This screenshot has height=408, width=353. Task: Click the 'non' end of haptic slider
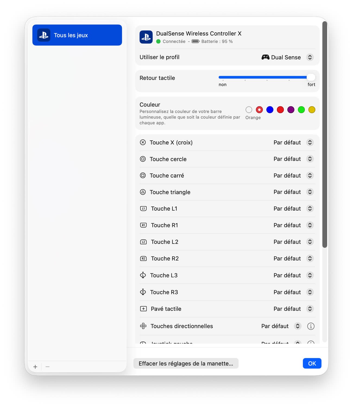point(222,85)
